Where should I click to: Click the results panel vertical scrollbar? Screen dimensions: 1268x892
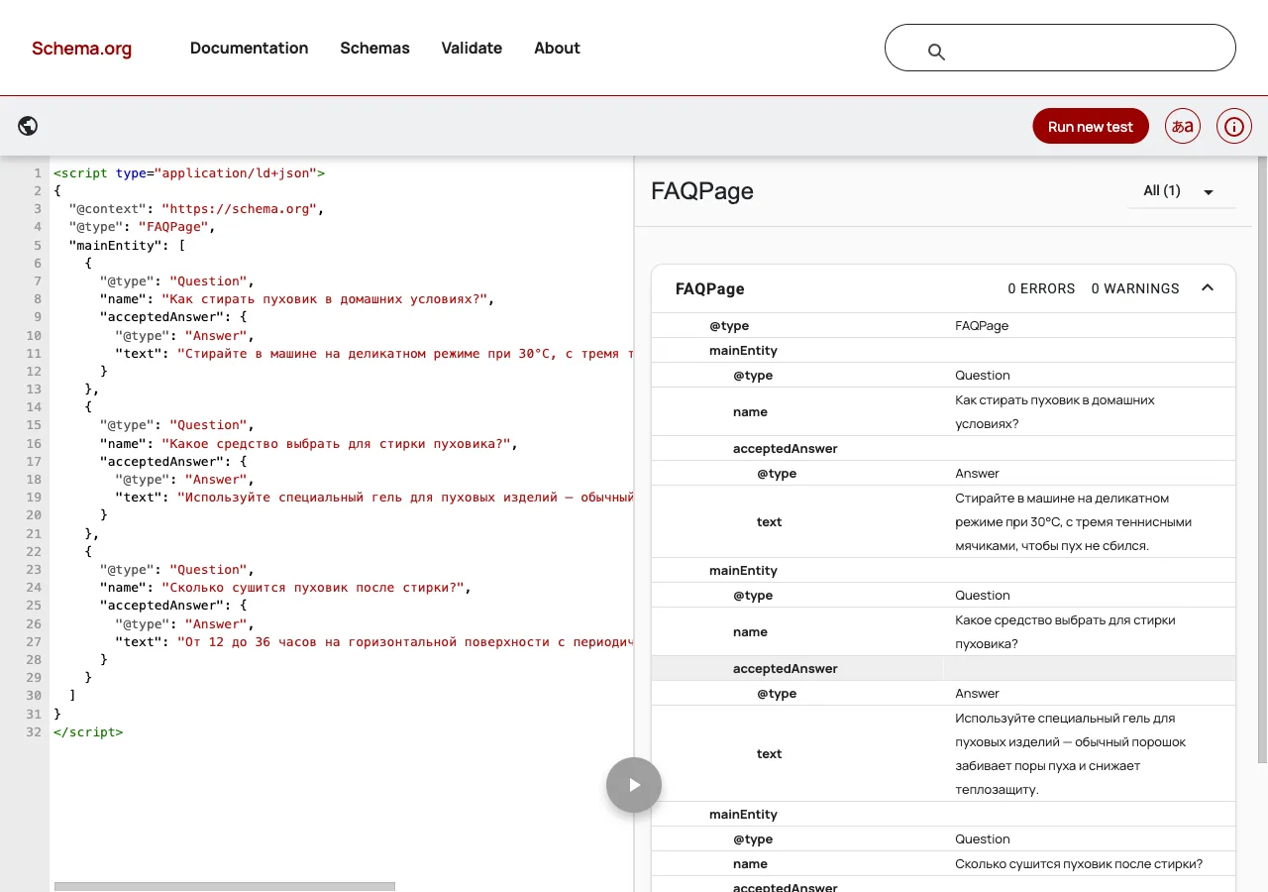[1262, 459]
